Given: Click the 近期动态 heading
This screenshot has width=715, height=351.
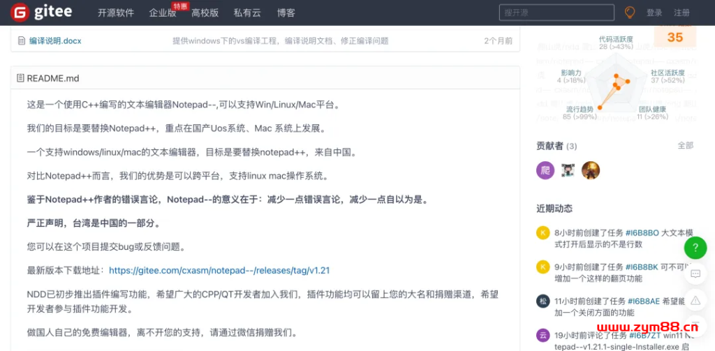Looking at the screenshot, I should click(554, 209).
